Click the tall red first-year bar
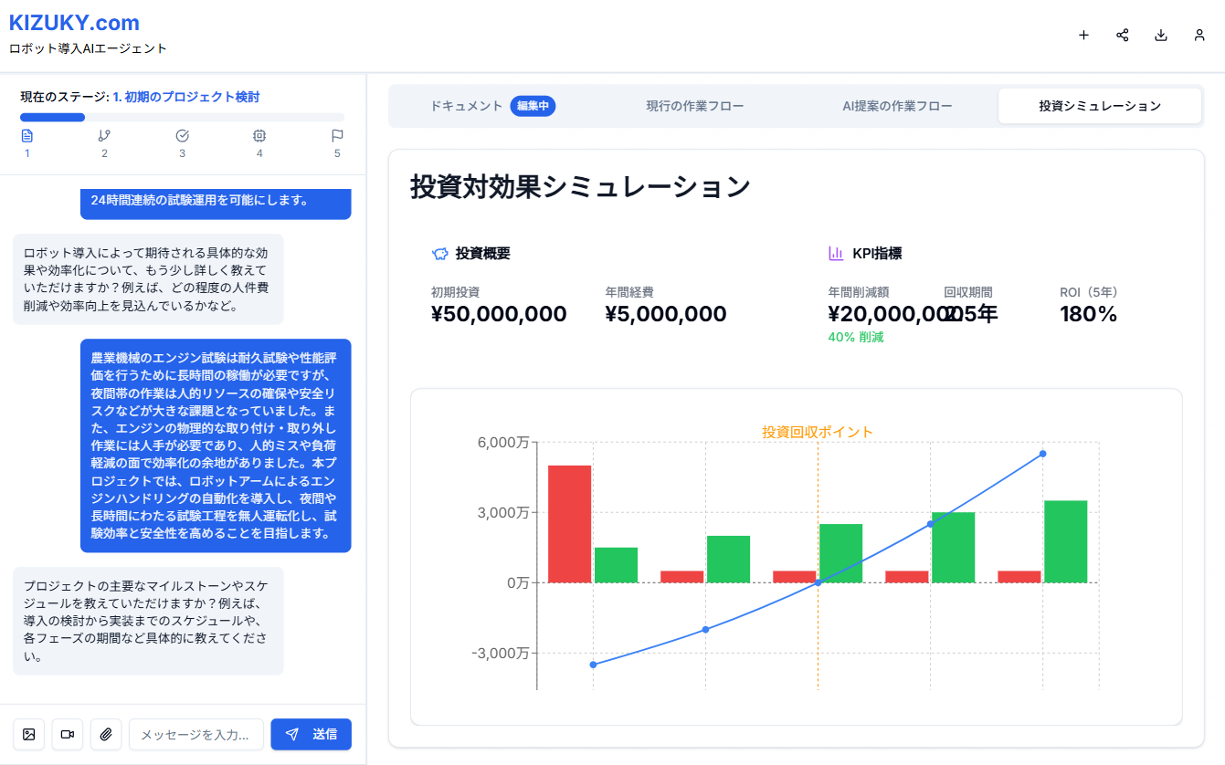Image resolution: width=1225 pixels, height=765 pixels. tap(569, 524)
